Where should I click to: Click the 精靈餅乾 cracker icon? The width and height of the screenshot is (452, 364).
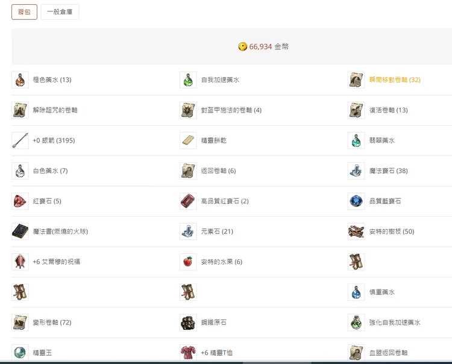[188, 140]
